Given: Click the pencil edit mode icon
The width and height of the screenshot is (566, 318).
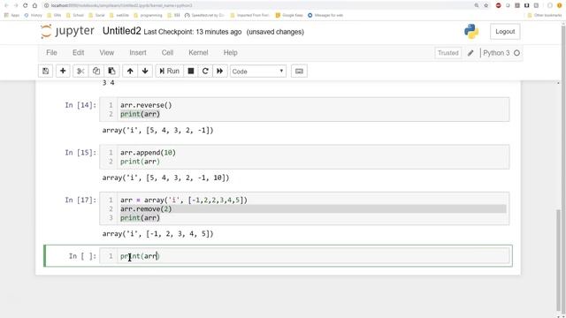Looking at the screenshot, I should 470,53.
